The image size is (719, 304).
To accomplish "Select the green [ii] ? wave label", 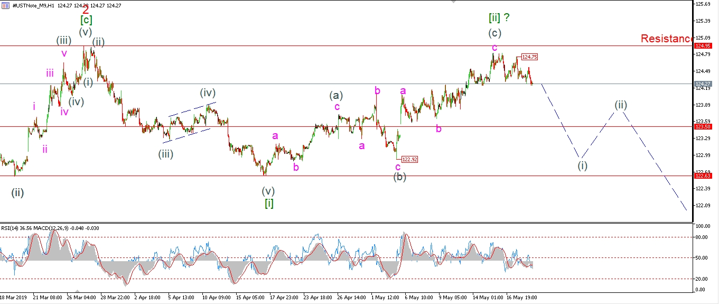I will tap(498, 18).
